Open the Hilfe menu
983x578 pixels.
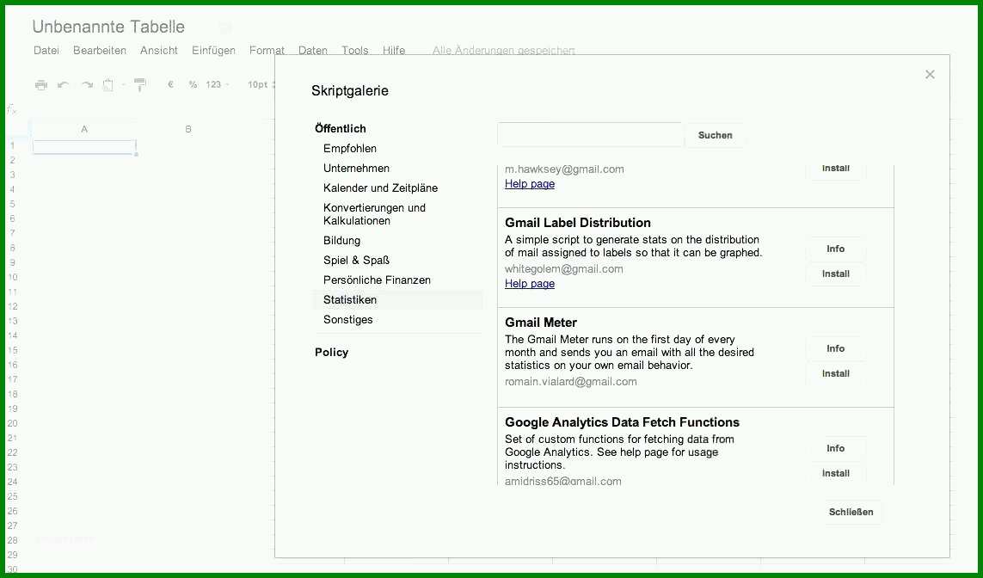(x=394, y=50)
